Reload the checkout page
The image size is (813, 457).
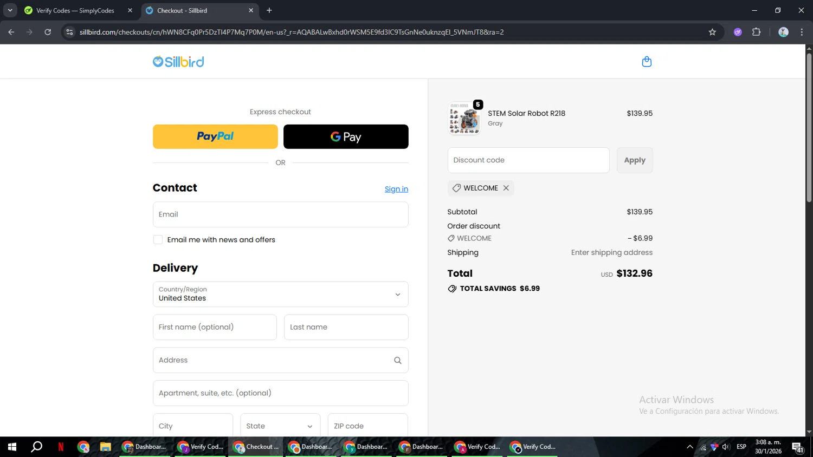coord(48,32)
